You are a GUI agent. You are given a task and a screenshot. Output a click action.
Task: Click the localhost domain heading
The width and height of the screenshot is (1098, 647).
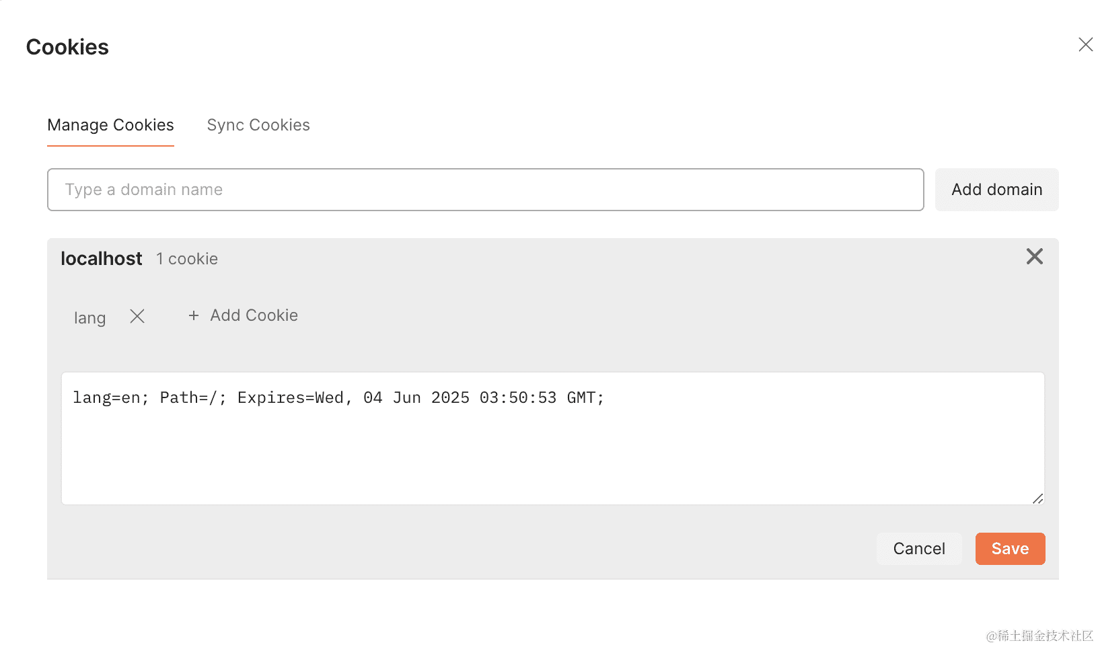(x=102, y=258)
